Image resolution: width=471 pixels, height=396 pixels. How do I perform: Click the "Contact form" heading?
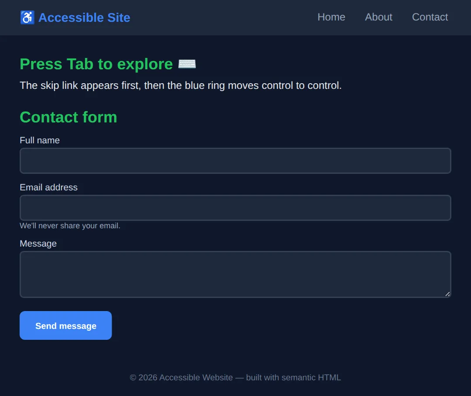(68, 117)
